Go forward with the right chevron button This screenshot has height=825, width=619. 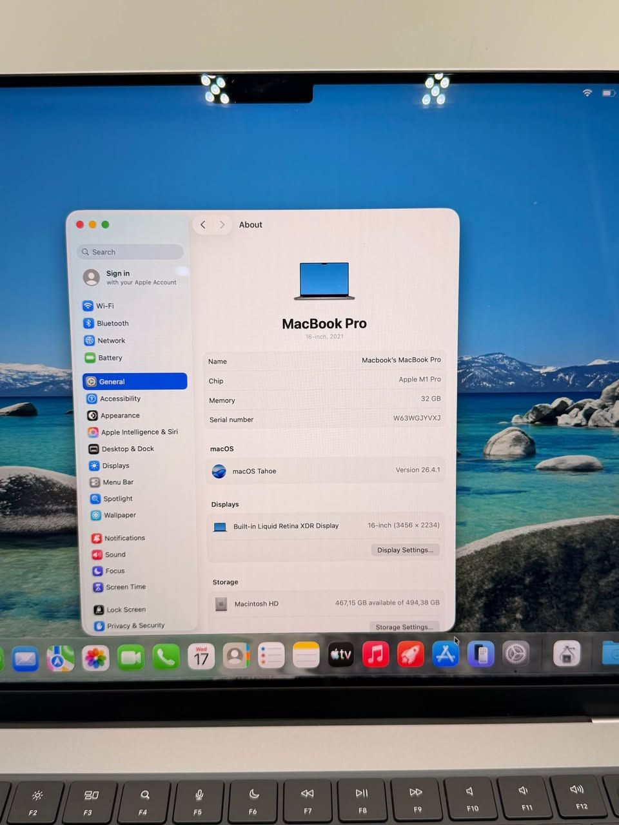tap(222, 224)
